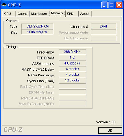Screen dimensions: 124x136
Task: Select the 1008 MBytes size field
Action: [x=37, y=32]
